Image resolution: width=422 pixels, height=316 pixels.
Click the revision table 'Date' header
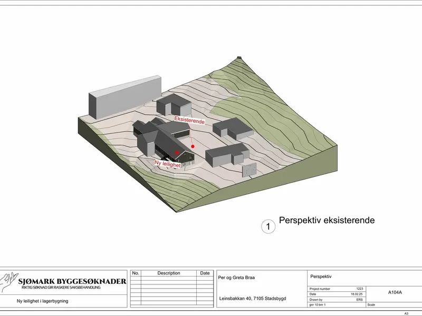click(205, 273)
